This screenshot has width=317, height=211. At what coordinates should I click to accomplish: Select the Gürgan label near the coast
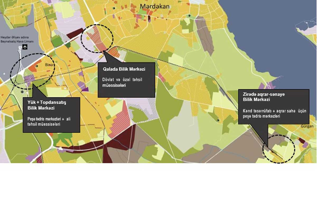pyautogui.click(x=307, y=126)
